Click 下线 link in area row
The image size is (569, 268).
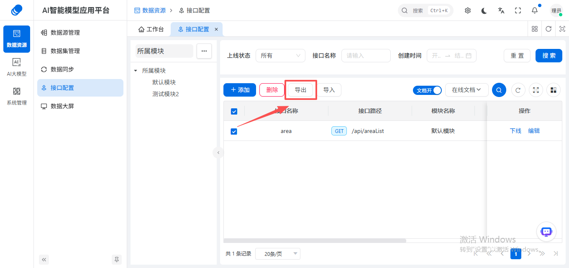(x=515, y=131)
